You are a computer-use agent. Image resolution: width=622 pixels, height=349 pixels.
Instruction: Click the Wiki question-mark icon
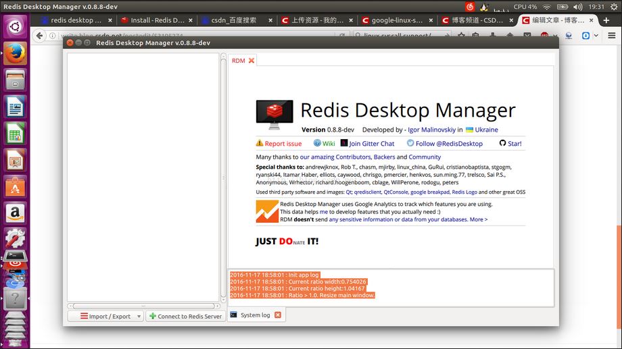coord(317,143)
